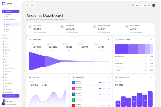Open Sales by Channel details arrow
This screenshot has width=161, height=107.
coord(152,40)
